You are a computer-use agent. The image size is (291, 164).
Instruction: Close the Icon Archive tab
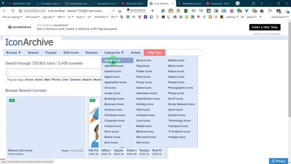[x=173, y=4]
